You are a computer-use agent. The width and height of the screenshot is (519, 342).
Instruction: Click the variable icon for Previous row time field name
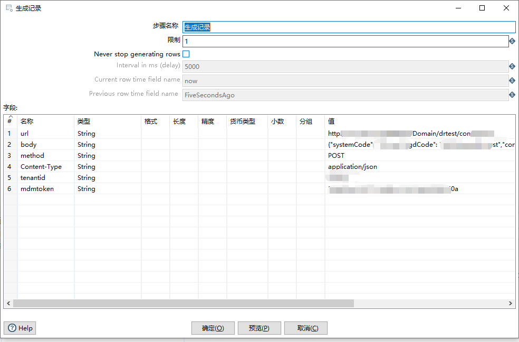[511, 94]
